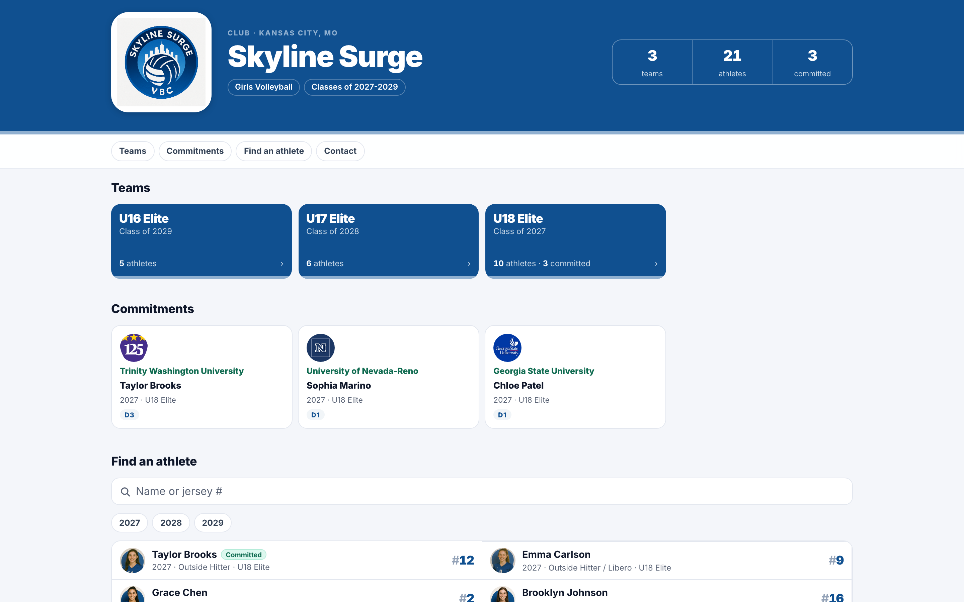The height and width of the screenshot is (602, 964).
Task: Expand U16 Elite card chevron arrow
Action: [x=282, y=264]
